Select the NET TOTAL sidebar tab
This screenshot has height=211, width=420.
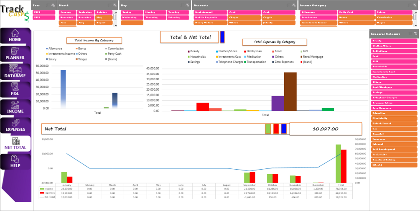(15, 144)
